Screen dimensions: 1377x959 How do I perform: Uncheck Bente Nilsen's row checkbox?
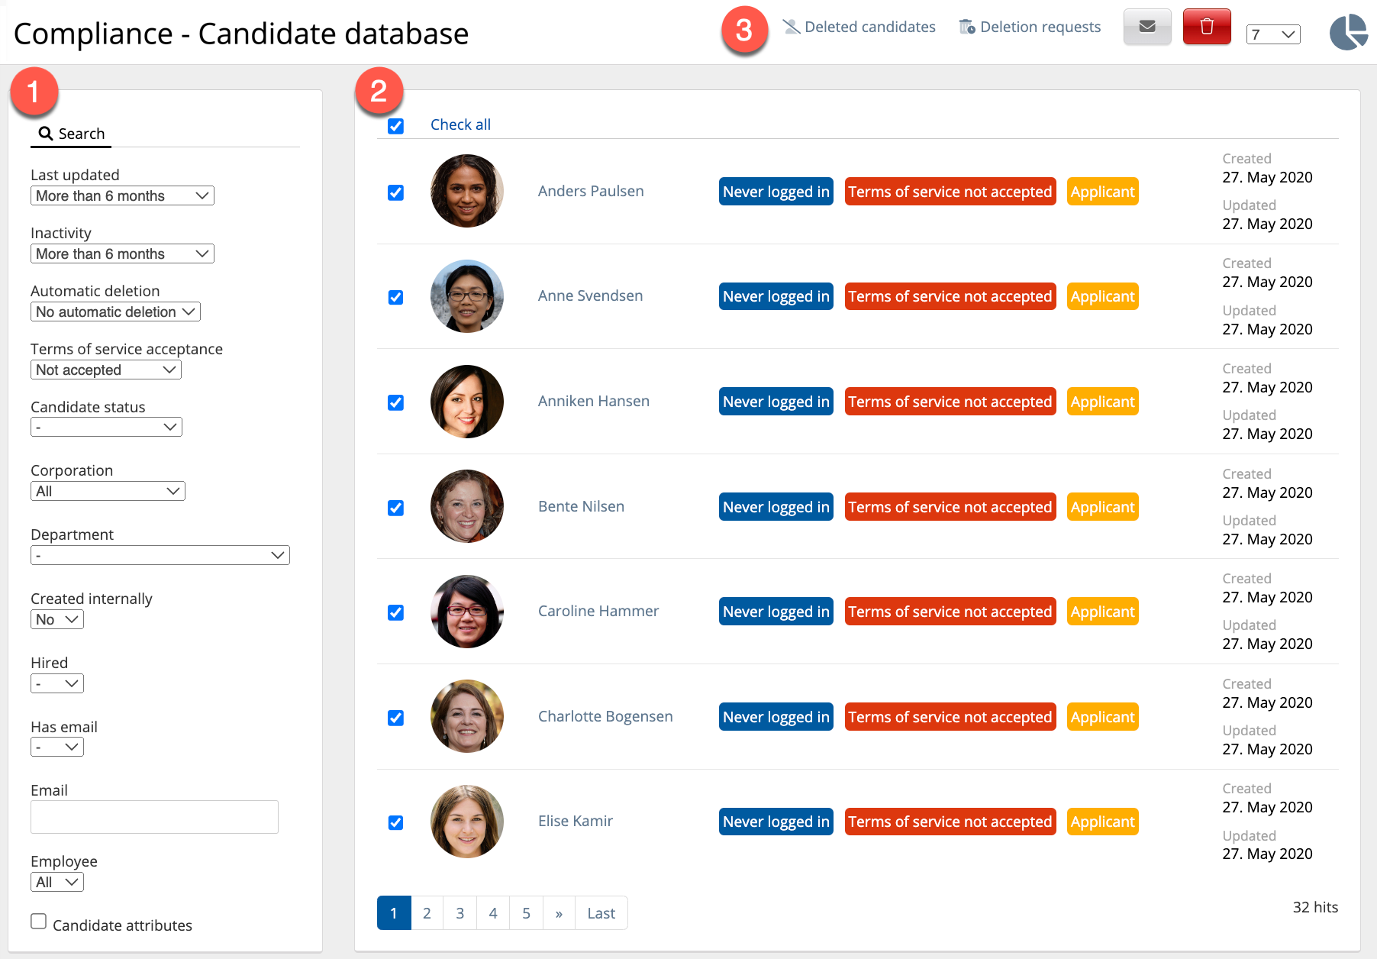pos(395,508)
